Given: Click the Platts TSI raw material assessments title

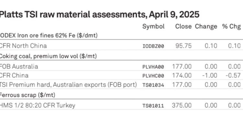Looking at the screenshot, I should coord(99,15).
